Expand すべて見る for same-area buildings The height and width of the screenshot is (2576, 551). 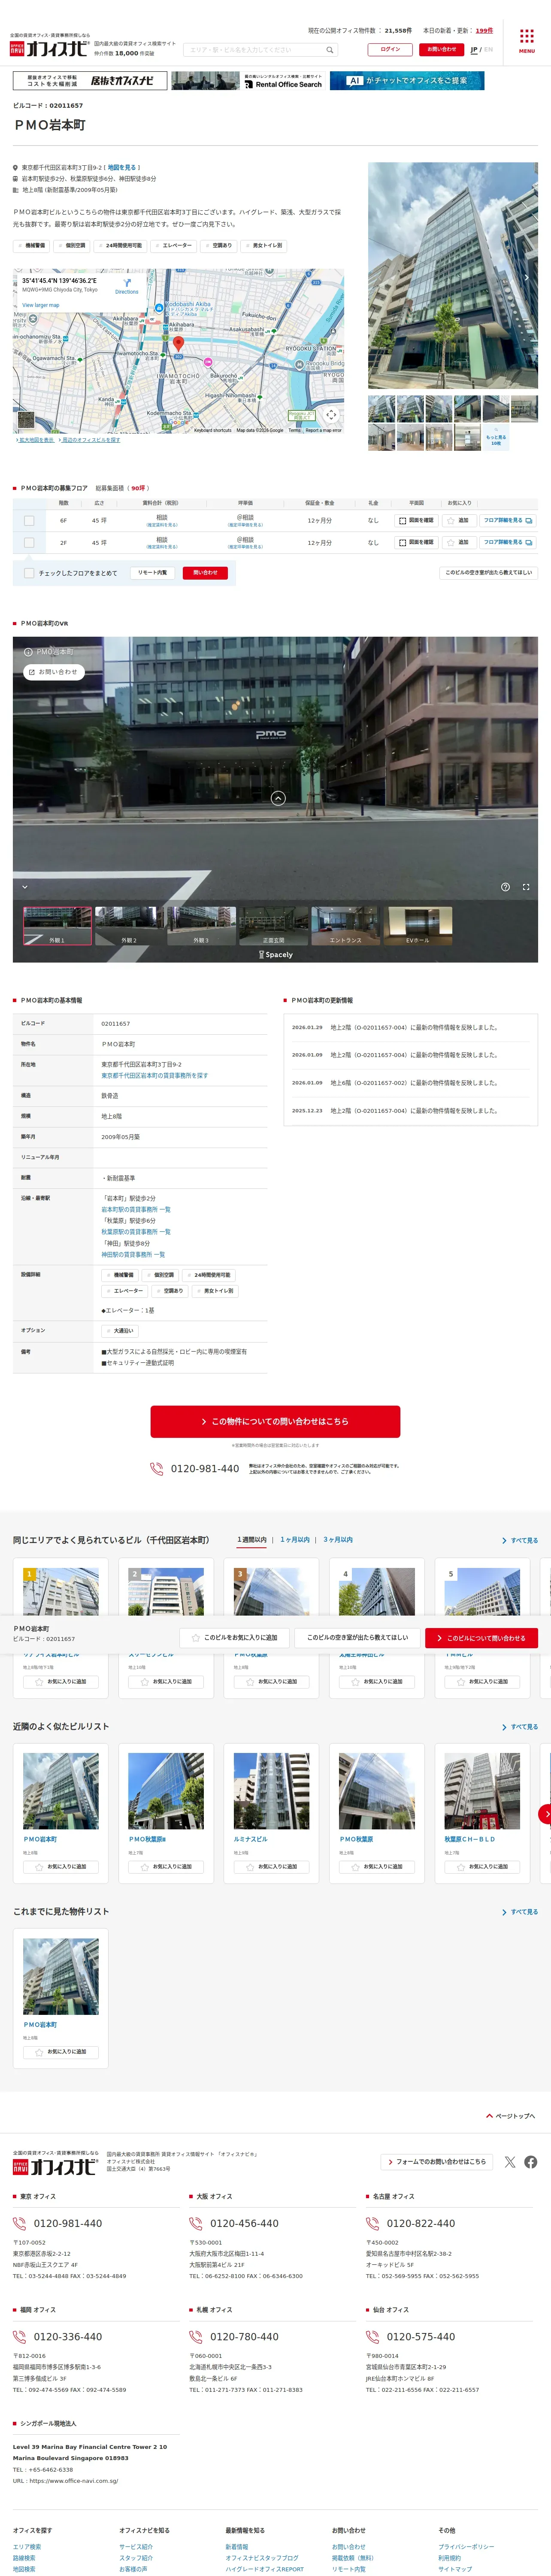point(520,1540)
